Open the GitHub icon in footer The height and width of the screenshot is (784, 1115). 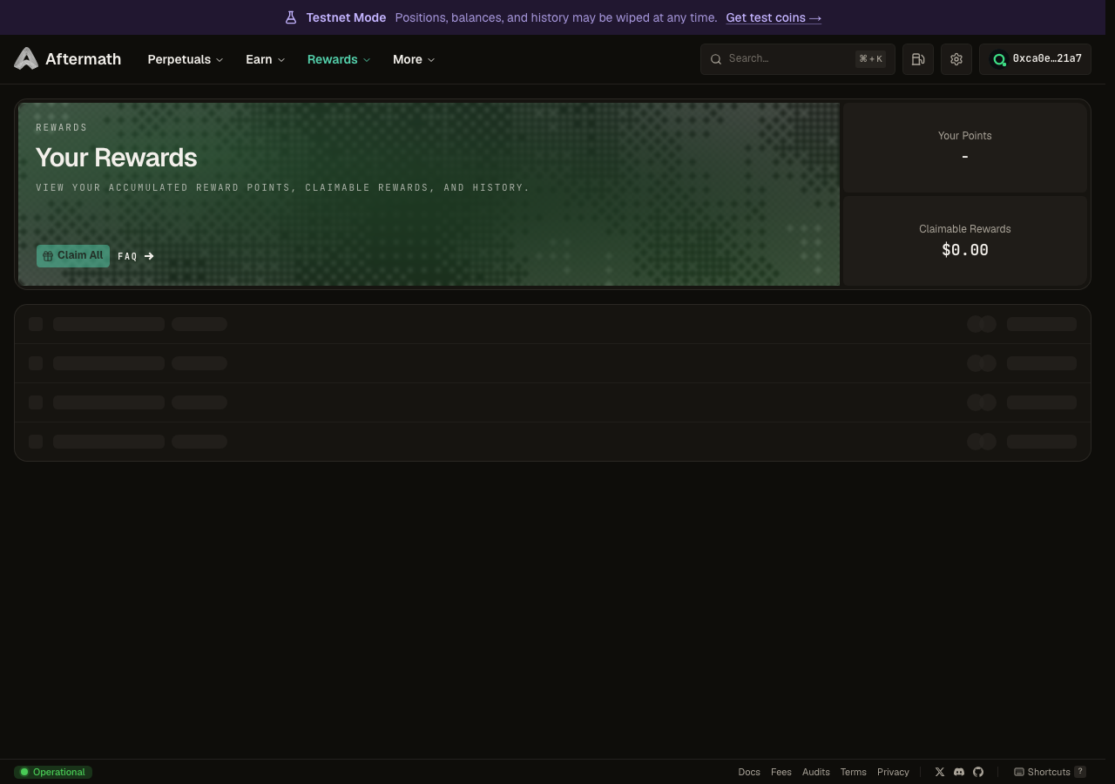pyautogui.click(x=978, y=772)
